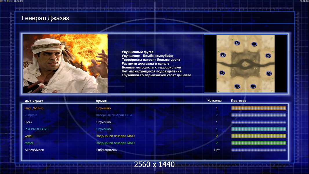This screenshot has width=309, height=174.
Task: Click PRO^NOOB3V3's cyan progress bar
Action: 259,129
